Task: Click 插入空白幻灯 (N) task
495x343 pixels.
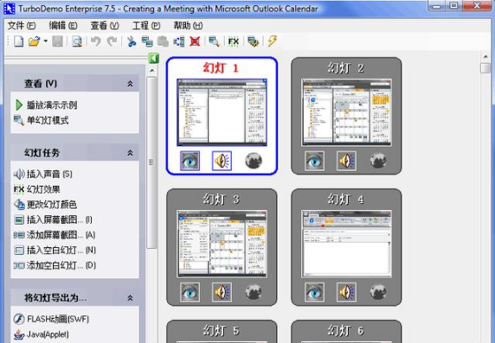Action: (x=55, y=250)
